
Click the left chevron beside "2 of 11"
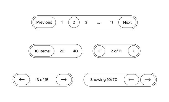[99, 51]
